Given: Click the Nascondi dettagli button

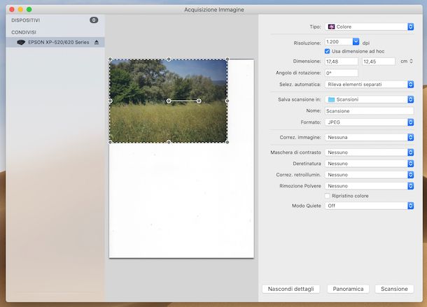Looking at the screenshot, I should pyautogui.click(x=290, y=289).
